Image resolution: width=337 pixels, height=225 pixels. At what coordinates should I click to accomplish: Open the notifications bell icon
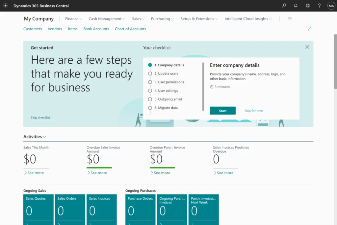pyautogui.click(x=296, y=6)
